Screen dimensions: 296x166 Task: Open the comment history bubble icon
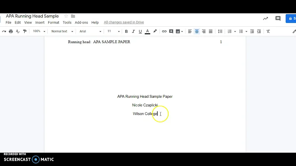tap(278, 18)
